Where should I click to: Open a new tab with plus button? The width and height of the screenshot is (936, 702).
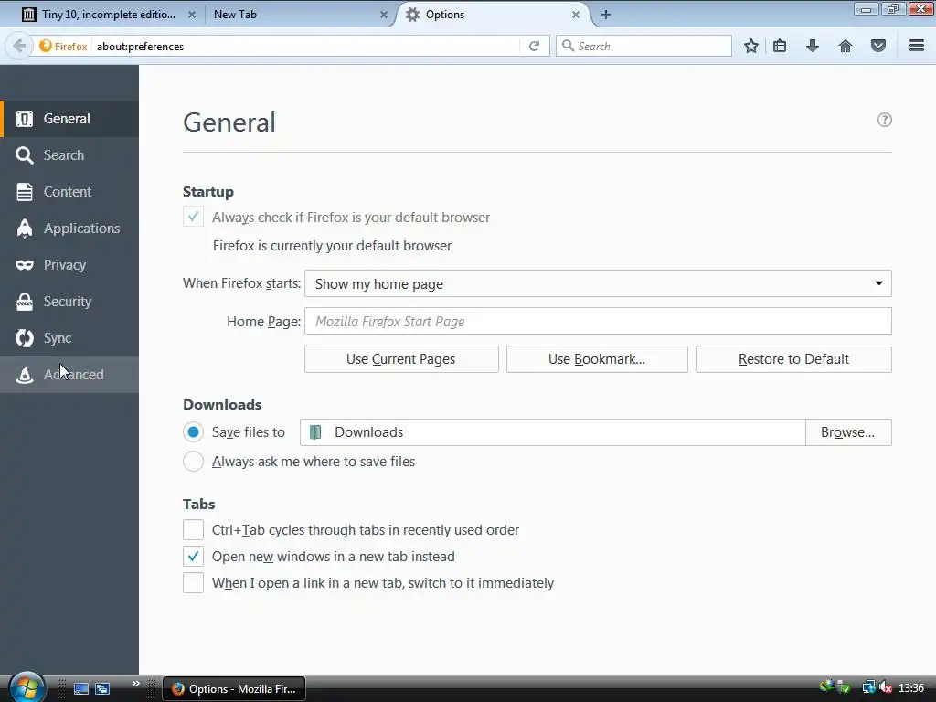(x=606, y=15)
